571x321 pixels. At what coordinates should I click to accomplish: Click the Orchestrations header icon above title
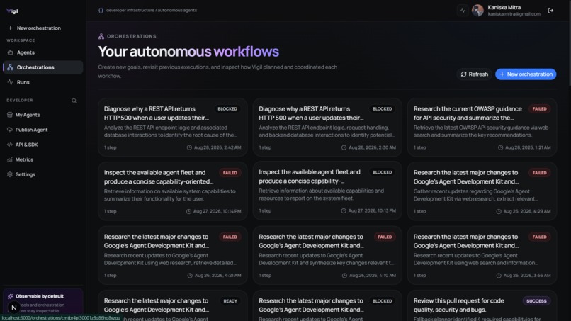101,36
